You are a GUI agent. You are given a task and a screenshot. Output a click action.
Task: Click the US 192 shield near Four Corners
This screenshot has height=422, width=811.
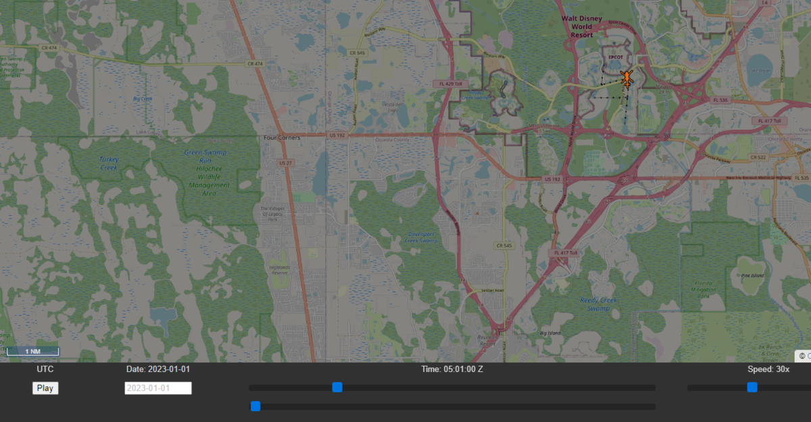336,135
